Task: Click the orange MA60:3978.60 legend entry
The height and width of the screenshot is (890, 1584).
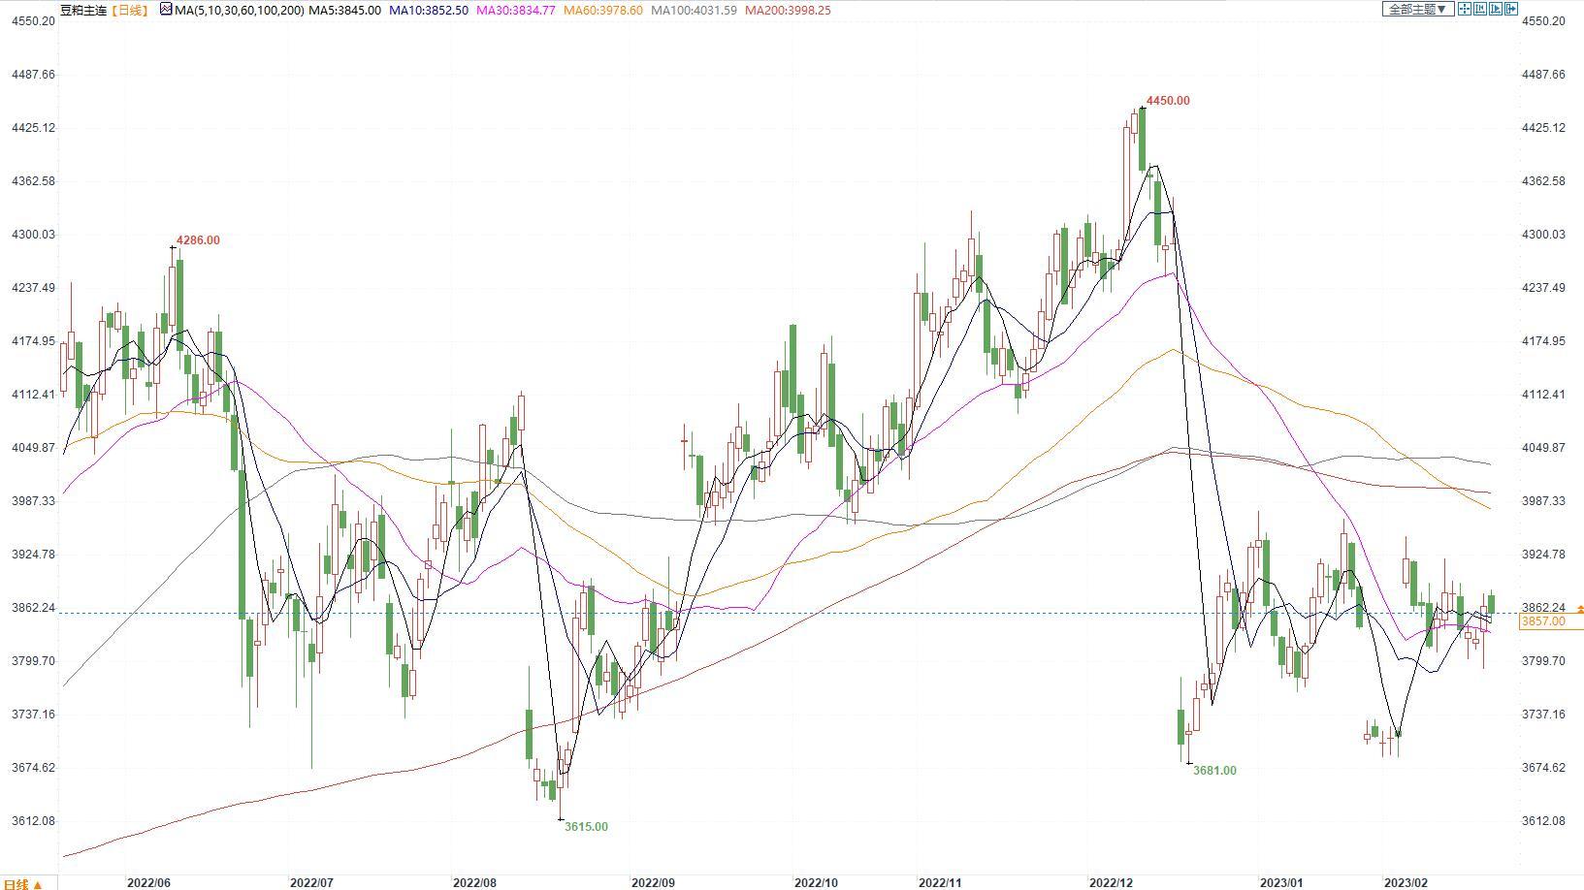Action: (602, 10)
